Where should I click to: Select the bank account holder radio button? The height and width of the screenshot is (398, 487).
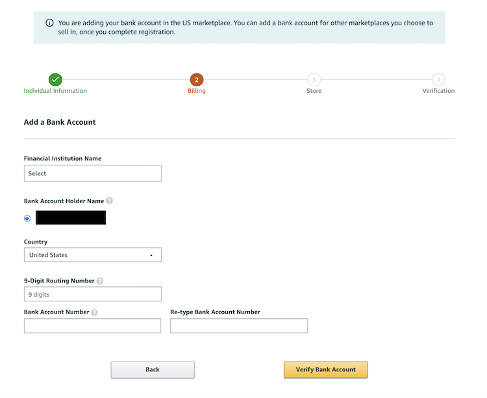pyautogui.click(x=27, y=219)
